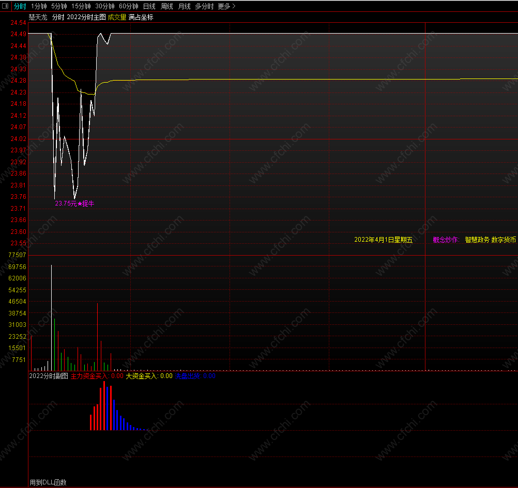Click the 77507 volume axis label
Image resolution: width=518 pixels, height=488 pixels.
tap(17, 255)
